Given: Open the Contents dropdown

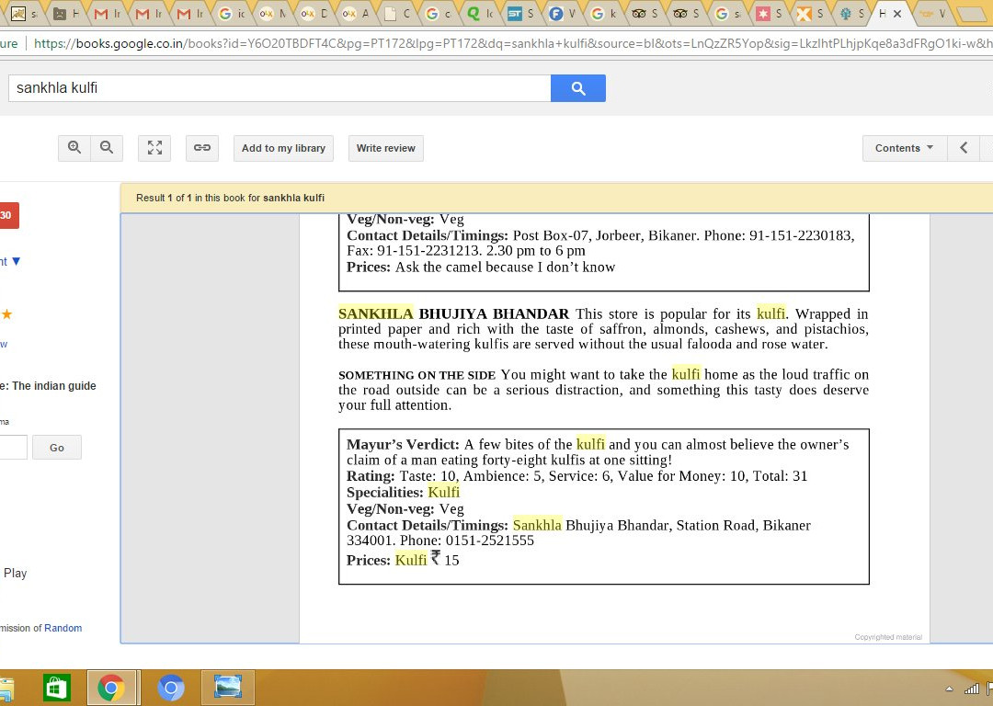Looking at the screenshot, I should 905,147.
